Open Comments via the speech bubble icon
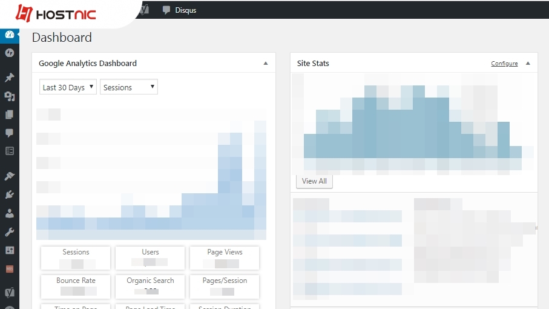 (10, 133)
